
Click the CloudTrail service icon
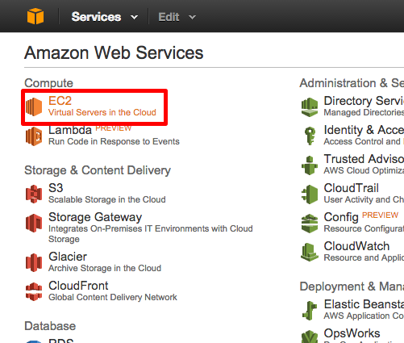click(x=310, y=195)
